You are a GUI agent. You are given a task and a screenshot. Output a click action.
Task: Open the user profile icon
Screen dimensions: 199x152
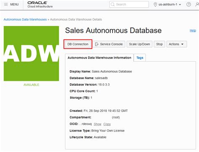(x=197, y=5)
